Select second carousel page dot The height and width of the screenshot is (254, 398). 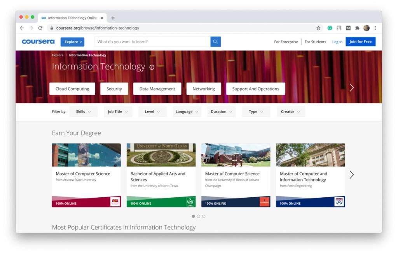199,216
